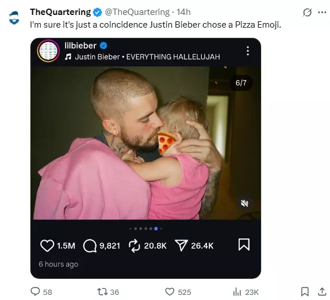This screenshot has width=330, height=300.
Task: Open the tweet's three-dot more menu
Action: tap(322, 13)
